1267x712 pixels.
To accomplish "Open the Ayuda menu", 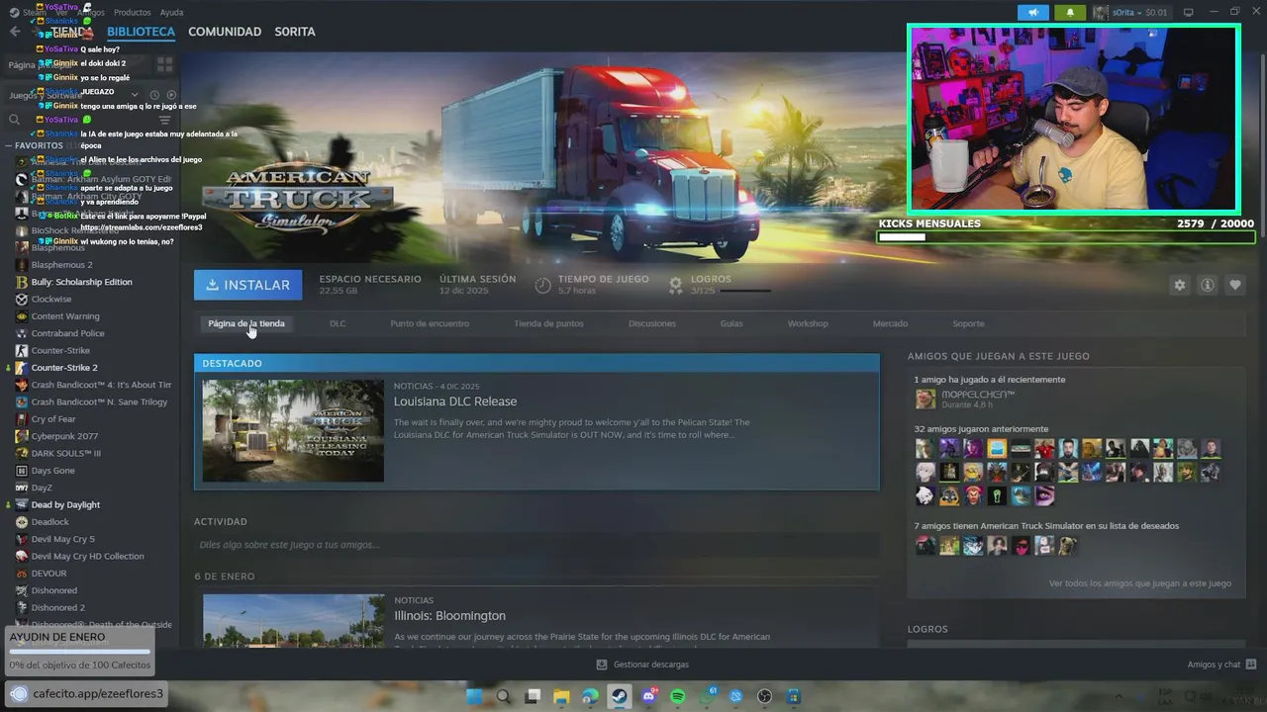I will (171, 13).
